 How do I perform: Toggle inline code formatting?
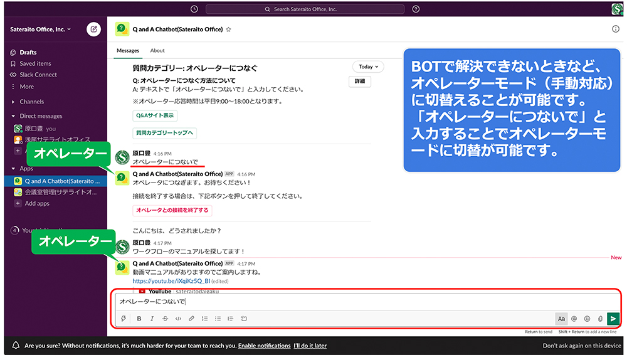click(178, 319)
